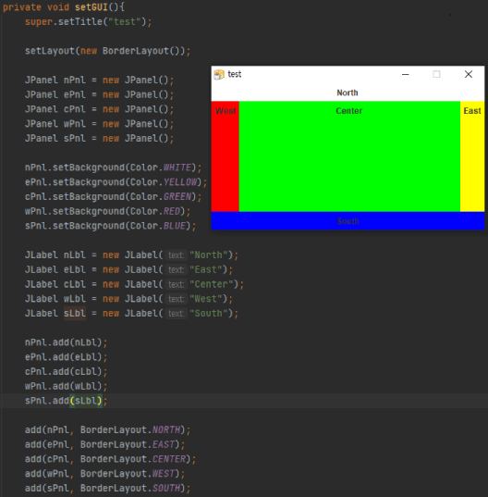Click wPnl.add(wLbl) statement

click(66, 386)
